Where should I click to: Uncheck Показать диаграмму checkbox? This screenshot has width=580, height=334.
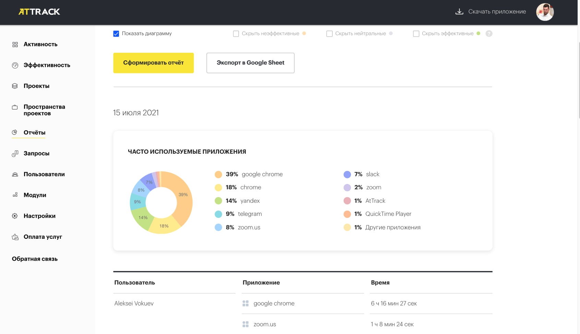[116, 34]
